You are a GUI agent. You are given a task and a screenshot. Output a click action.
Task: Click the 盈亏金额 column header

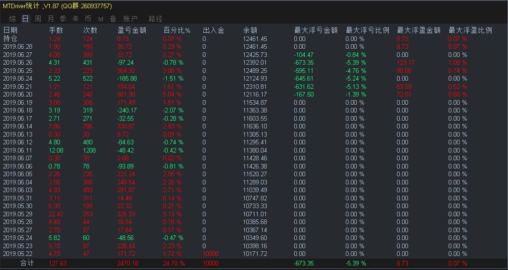coord(132,31)
